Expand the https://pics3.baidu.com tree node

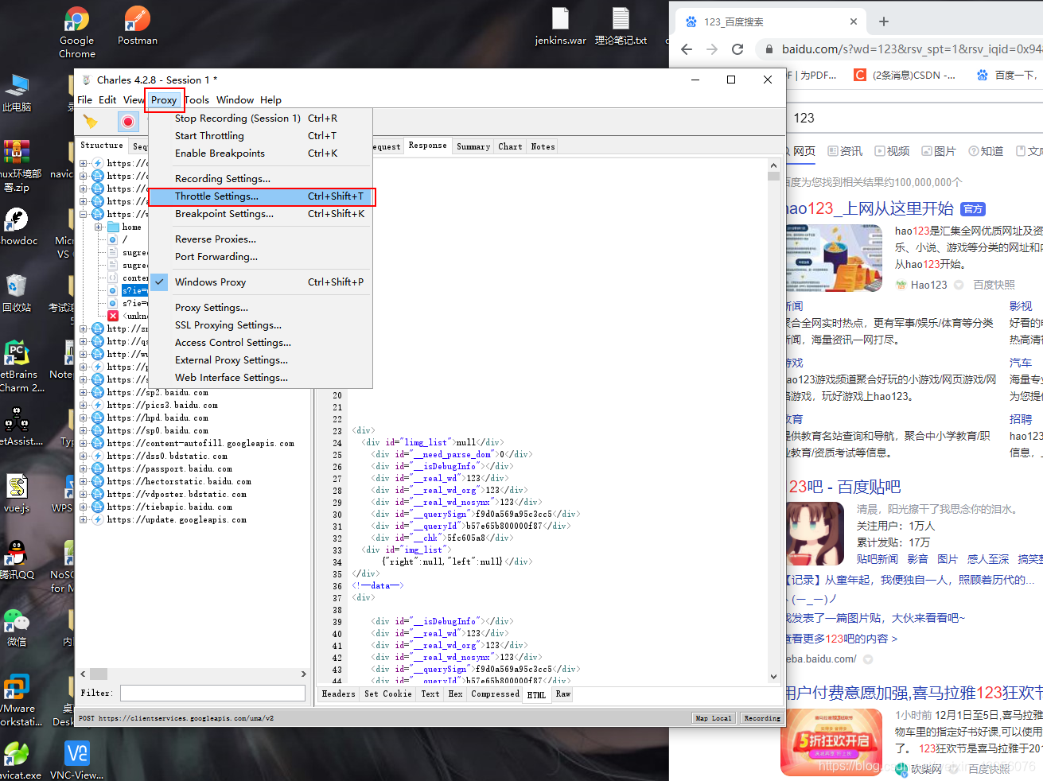click(x=84, y=405)
